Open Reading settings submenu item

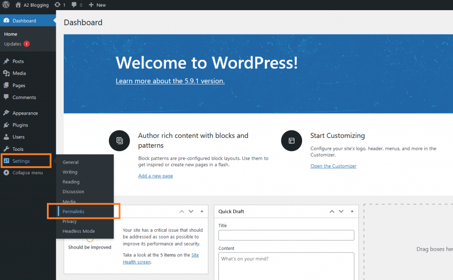tap(71, 182)
